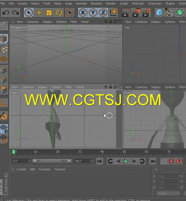Select the Rotate tool

(59, 13)
